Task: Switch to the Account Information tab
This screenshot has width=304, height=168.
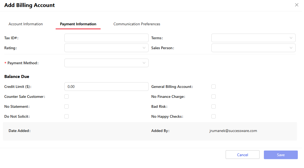Action: pos(26,24)
